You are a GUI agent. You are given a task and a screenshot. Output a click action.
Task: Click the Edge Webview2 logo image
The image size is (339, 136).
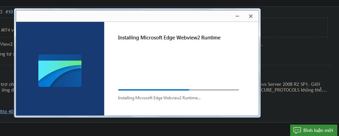(60, 71)
